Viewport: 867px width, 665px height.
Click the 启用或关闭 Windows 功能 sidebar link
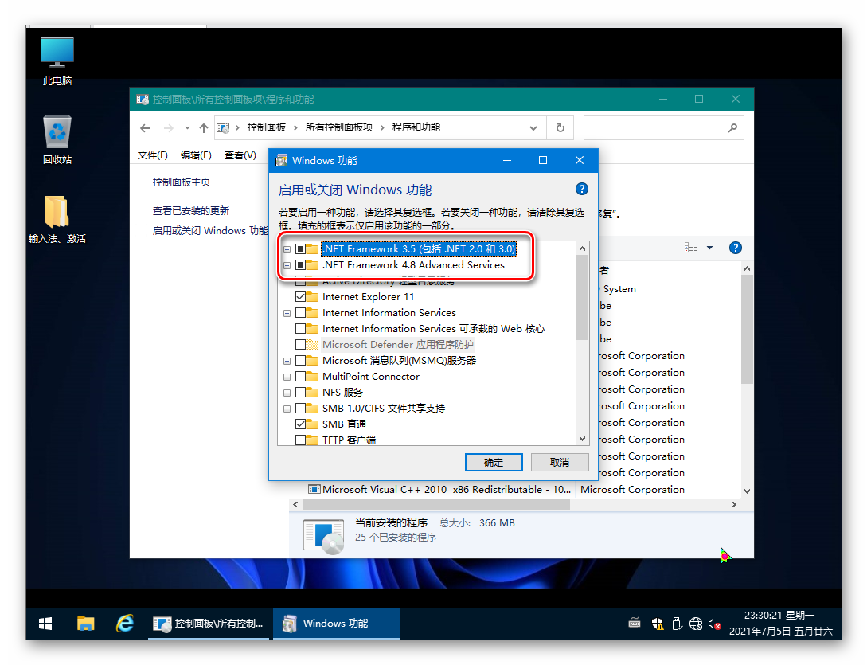(x=211, y=231)
